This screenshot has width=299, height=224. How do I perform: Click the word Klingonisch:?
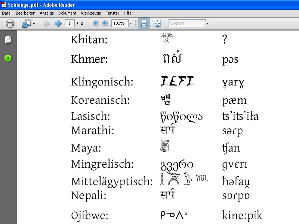point(102,82)
